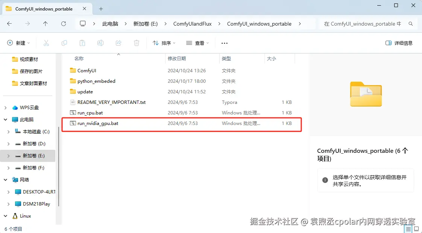This screenshot has height=233, width=422.
Task: Open the 排序 (Sort) dropdown
Action: coord(164,43)
